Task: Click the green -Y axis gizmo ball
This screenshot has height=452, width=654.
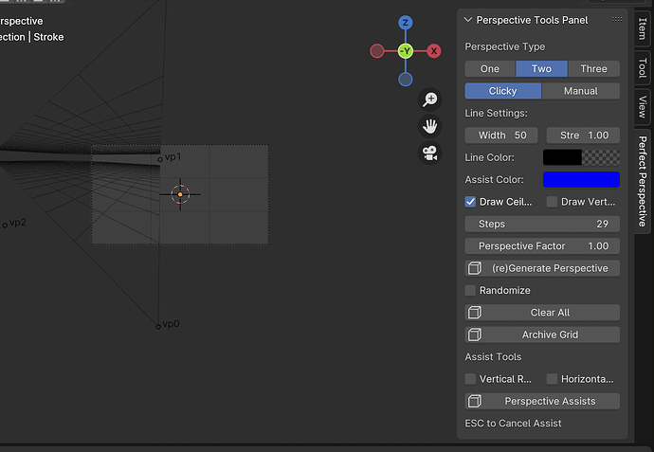Action: pos(406,51)
